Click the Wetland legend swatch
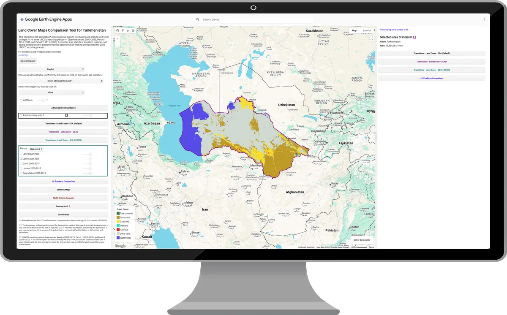This screenshot has width=507, height=315. click(x=118, y=226)
